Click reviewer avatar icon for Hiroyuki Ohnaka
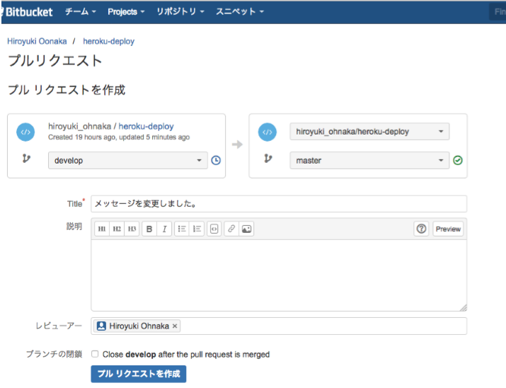Screen dimensions: 506x388 101,326
